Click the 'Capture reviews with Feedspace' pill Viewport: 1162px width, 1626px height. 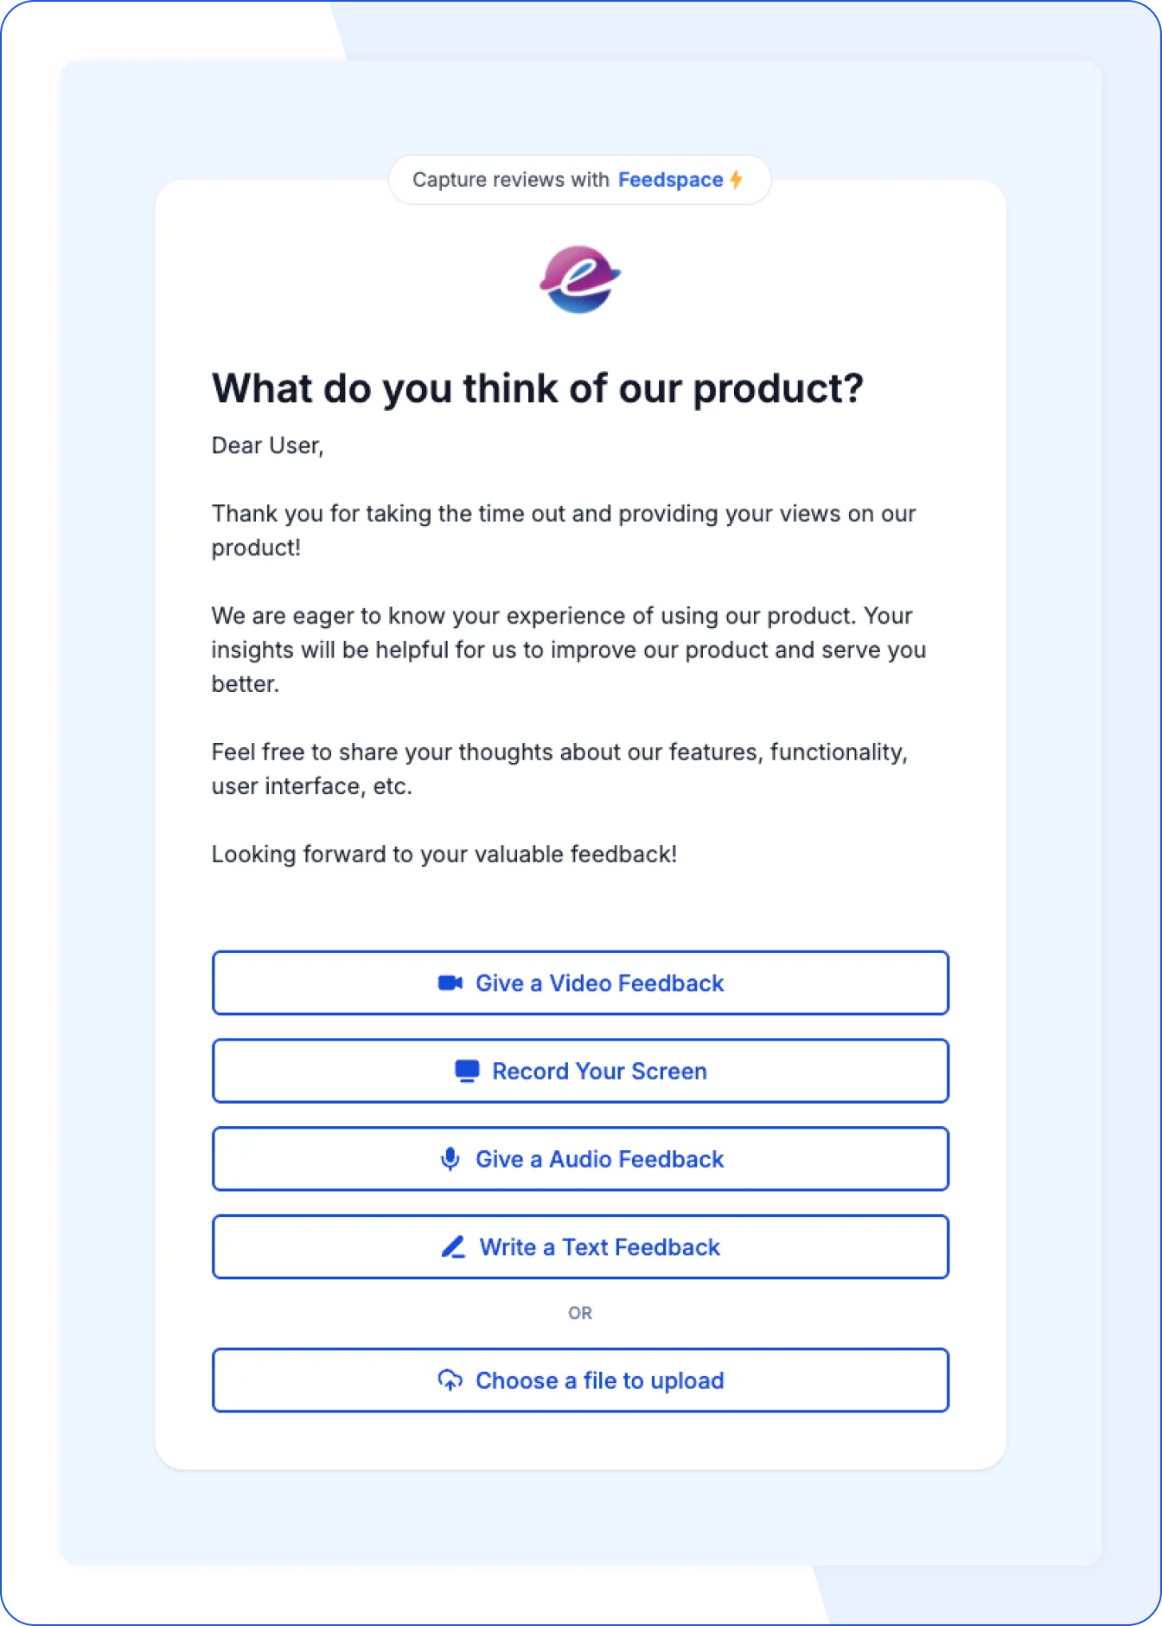(581, 179)
